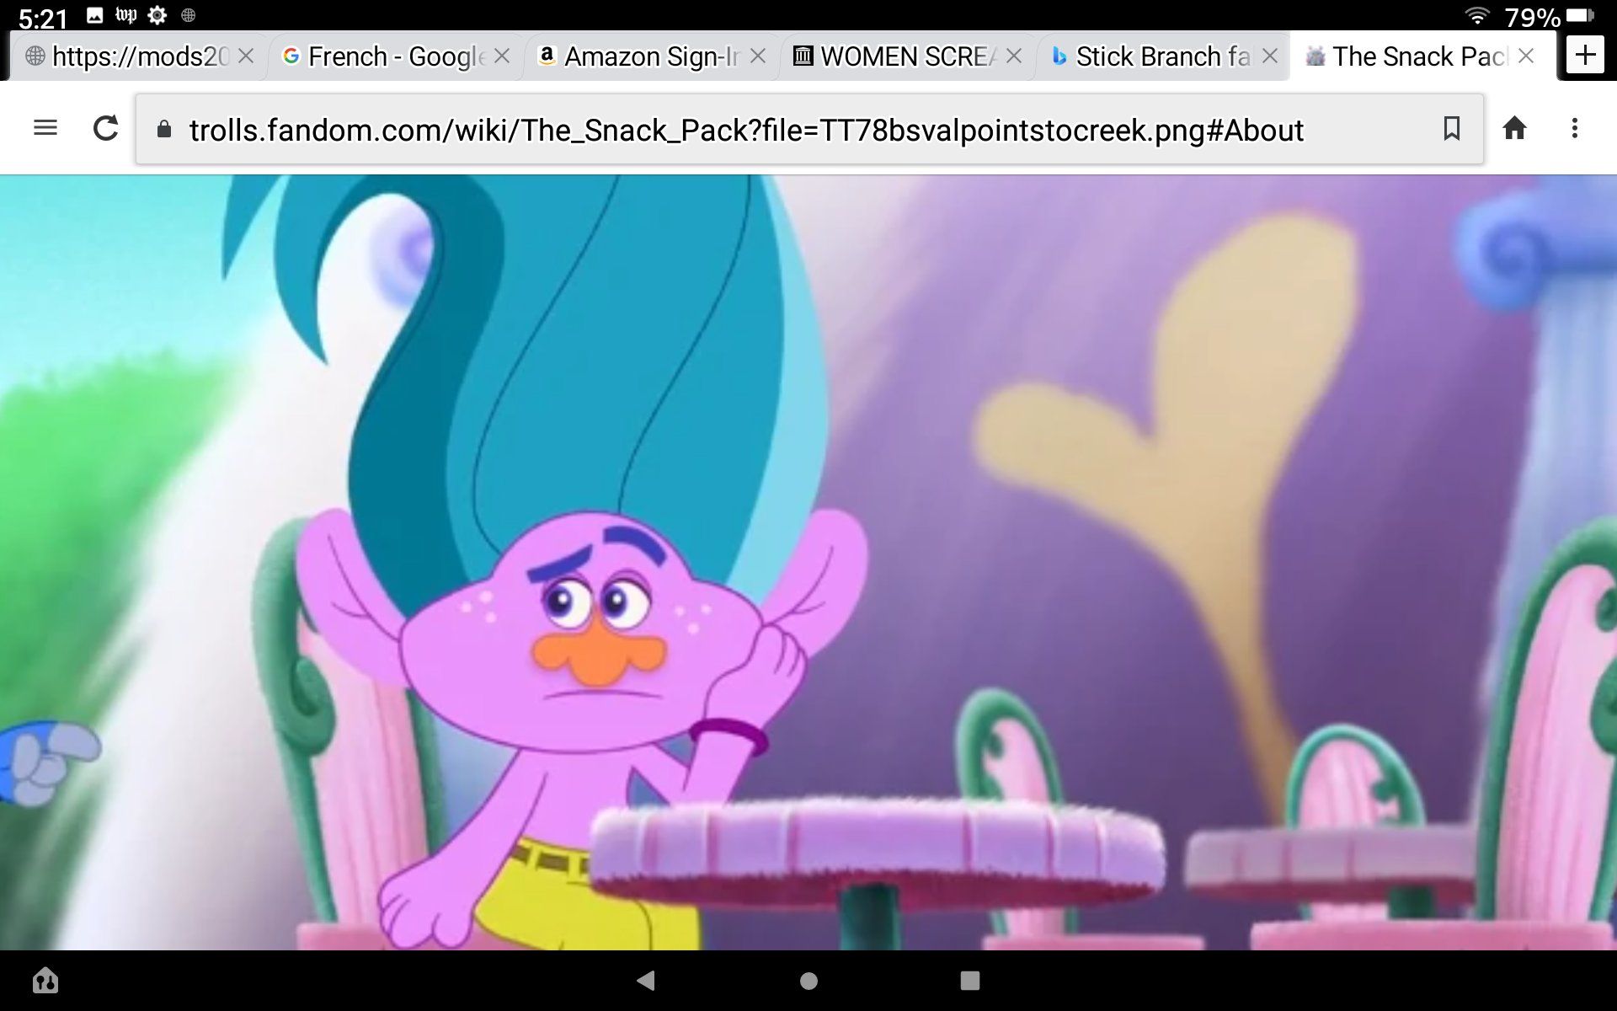This screenshot has height=1011, width=1617.
Task: Close the https://mods20 tab
Action: coord(245,56)
